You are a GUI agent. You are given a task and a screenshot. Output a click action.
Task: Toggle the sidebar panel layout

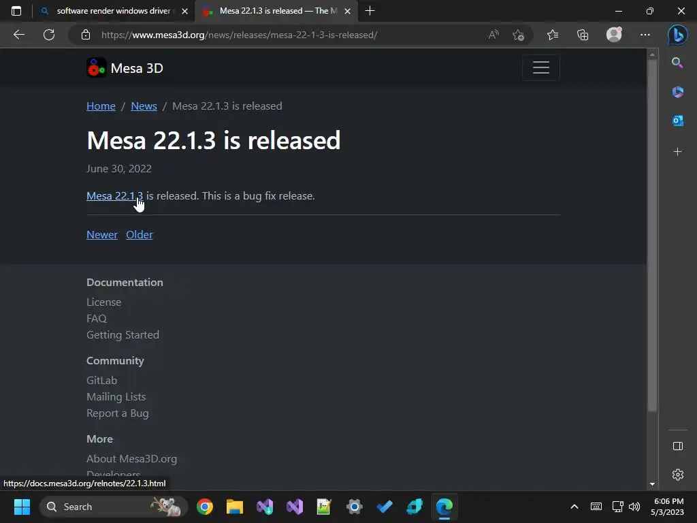coord(677,446)
